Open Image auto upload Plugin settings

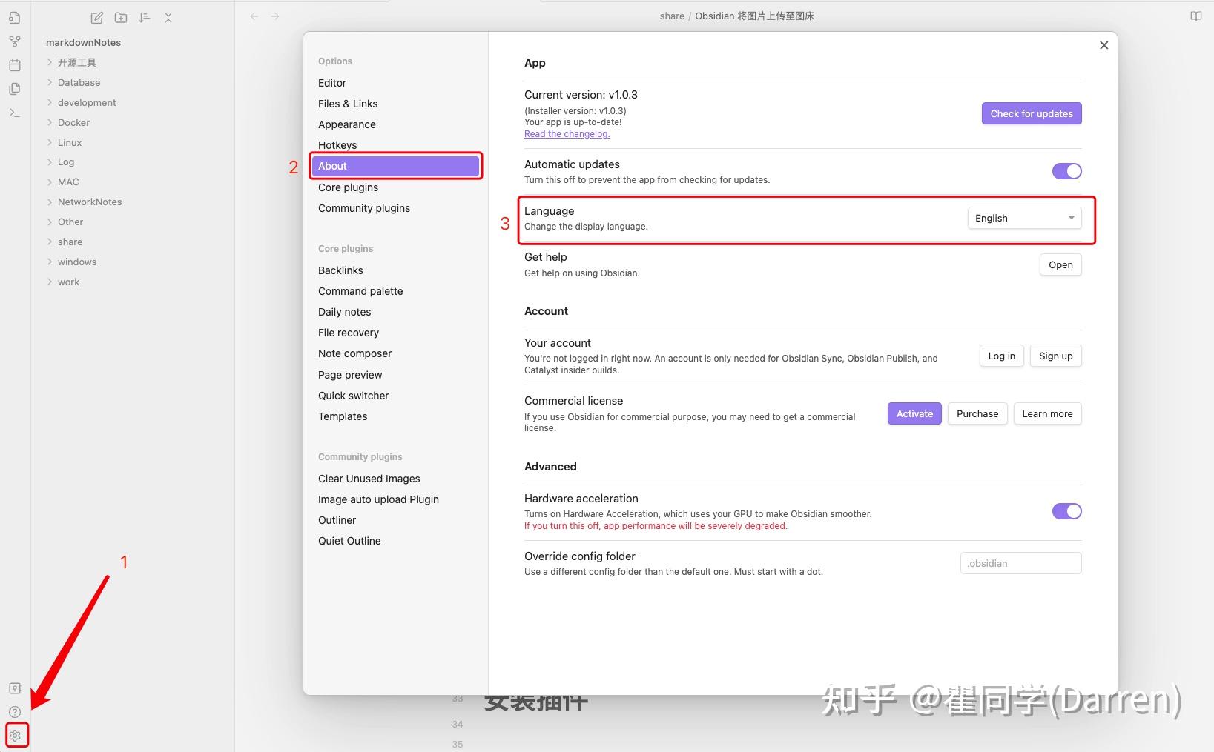[x=395, y=499]
